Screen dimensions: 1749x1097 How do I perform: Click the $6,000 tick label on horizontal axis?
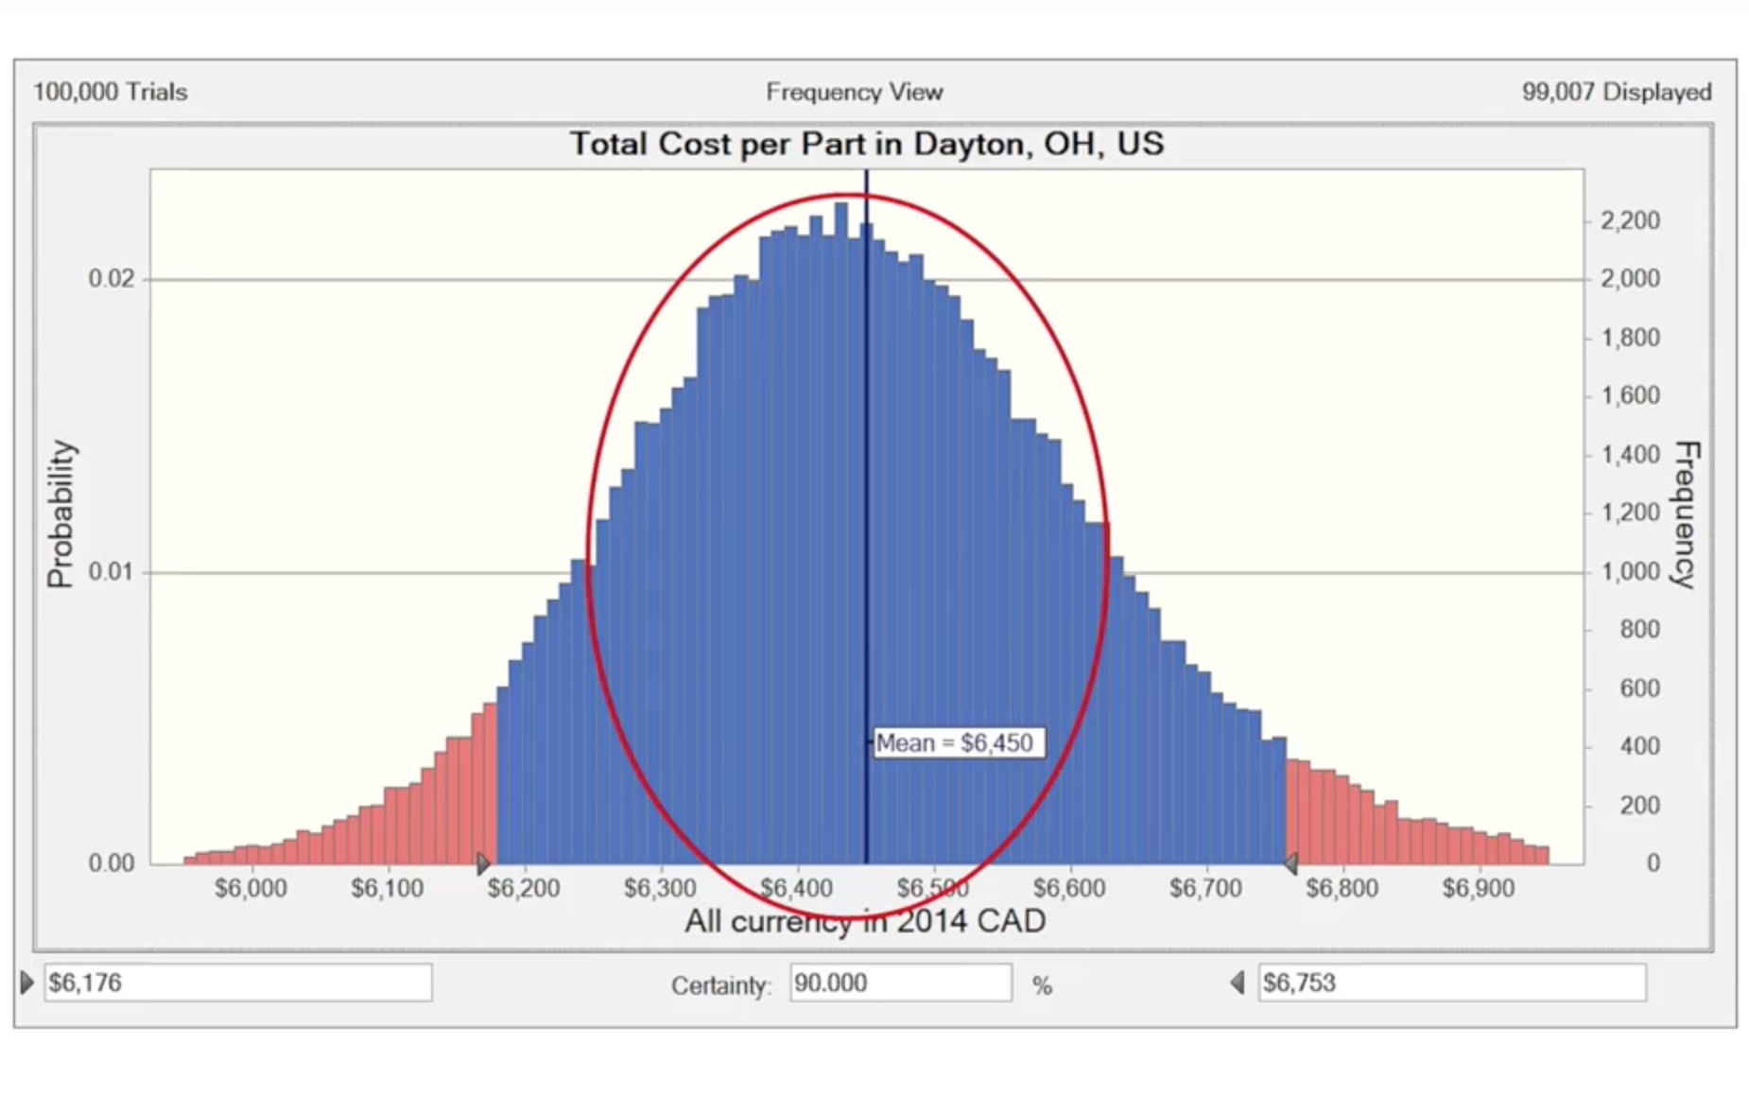pos(251,888)
